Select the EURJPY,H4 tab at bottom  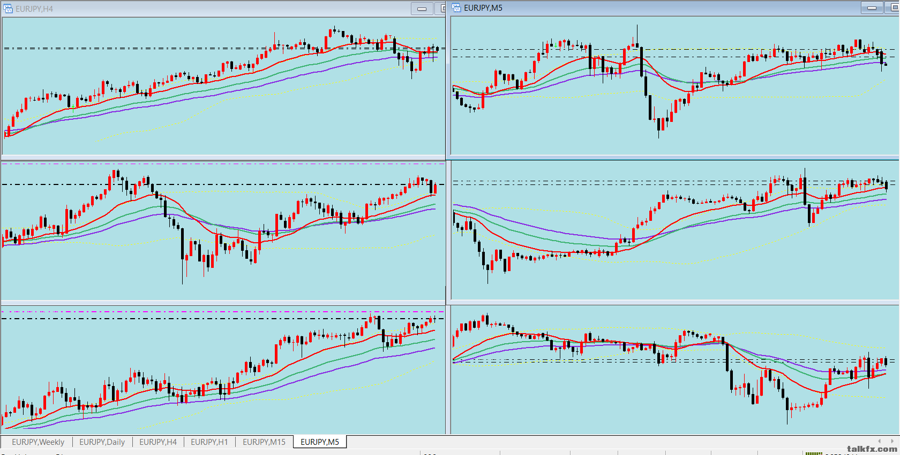158,442
